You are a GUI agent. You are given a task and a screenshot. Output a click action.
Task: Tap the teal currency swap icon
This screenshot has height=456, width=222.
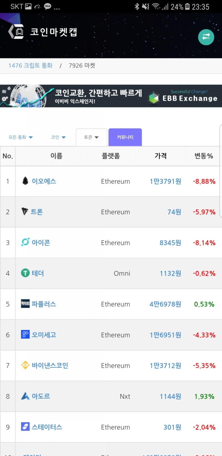206,37
